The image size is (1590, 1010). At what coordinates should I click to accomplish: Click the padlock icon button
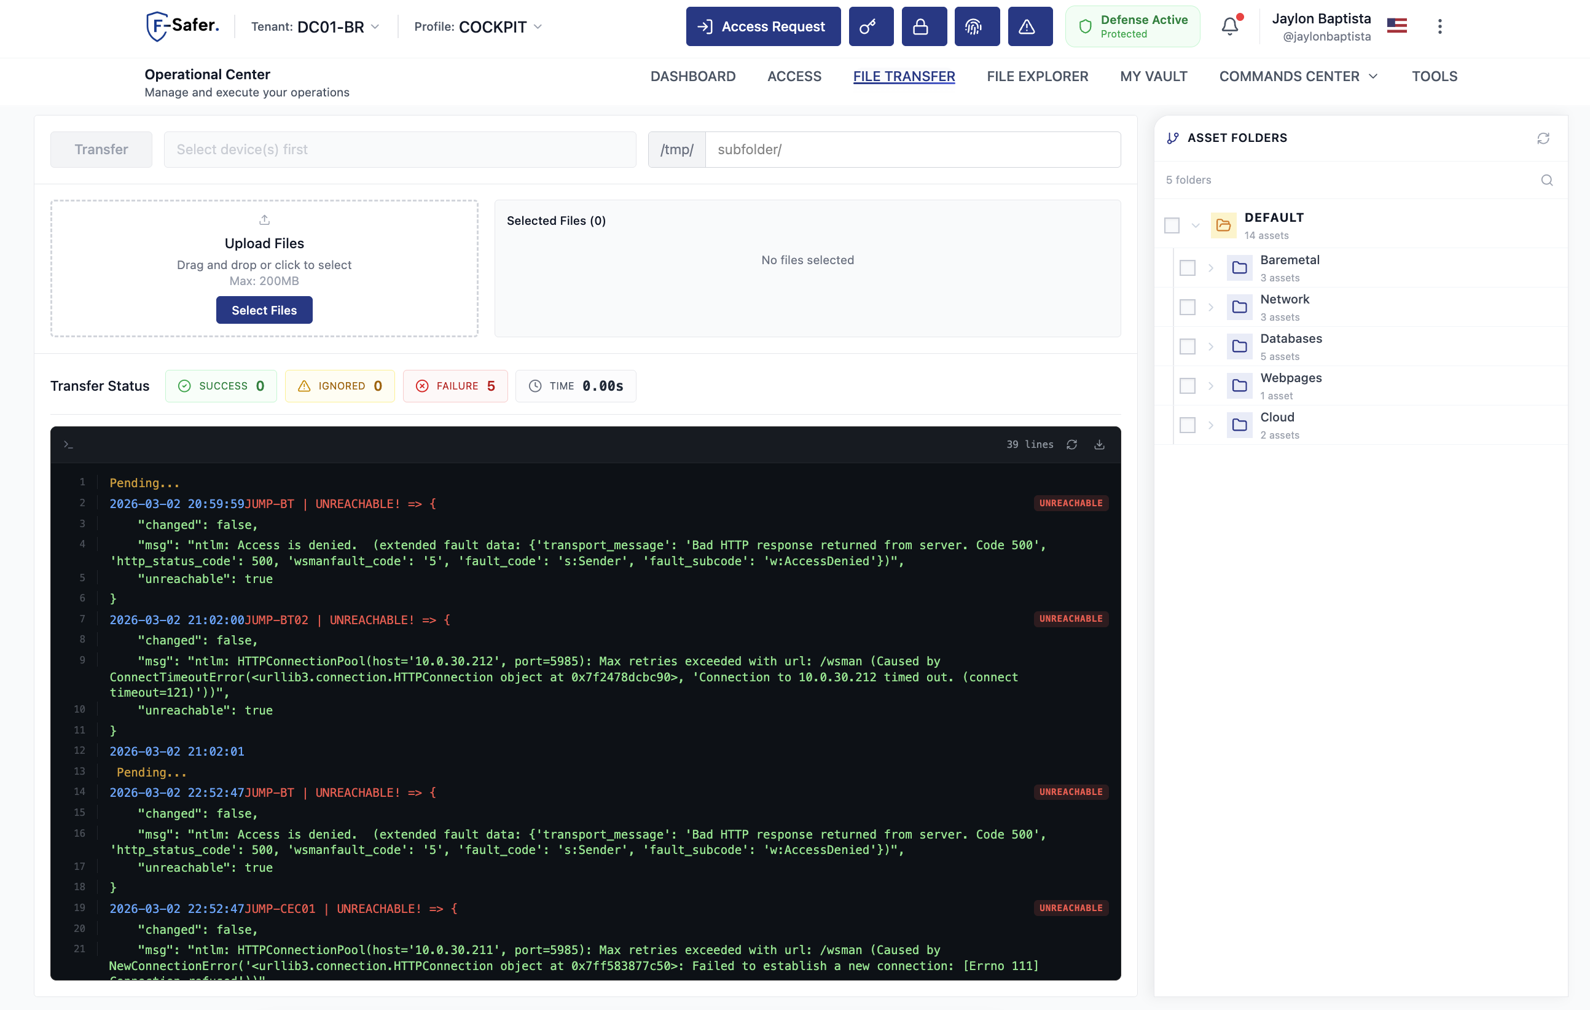pyautogui.click(x=924, y=26)
